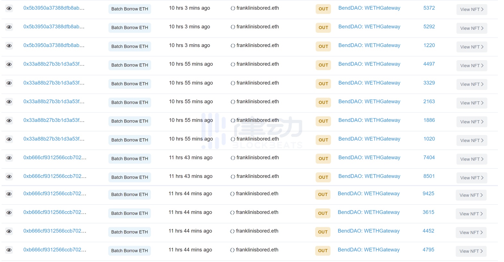
Task: Open transaction hash 0xb666cf9312566ccb702… in the token 4795 row
Action: (55, 250)
